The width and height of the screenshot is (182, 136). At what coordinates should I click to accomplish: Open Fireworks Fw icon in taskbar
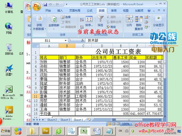click(45, 131)
